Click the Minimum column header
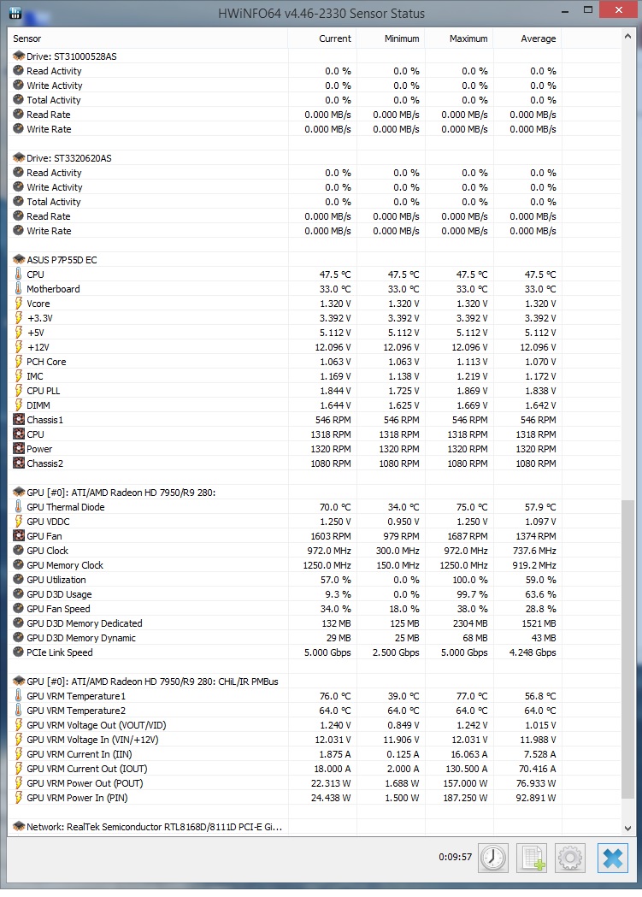This screenshot has height=897, width=642. click(391, 38)
